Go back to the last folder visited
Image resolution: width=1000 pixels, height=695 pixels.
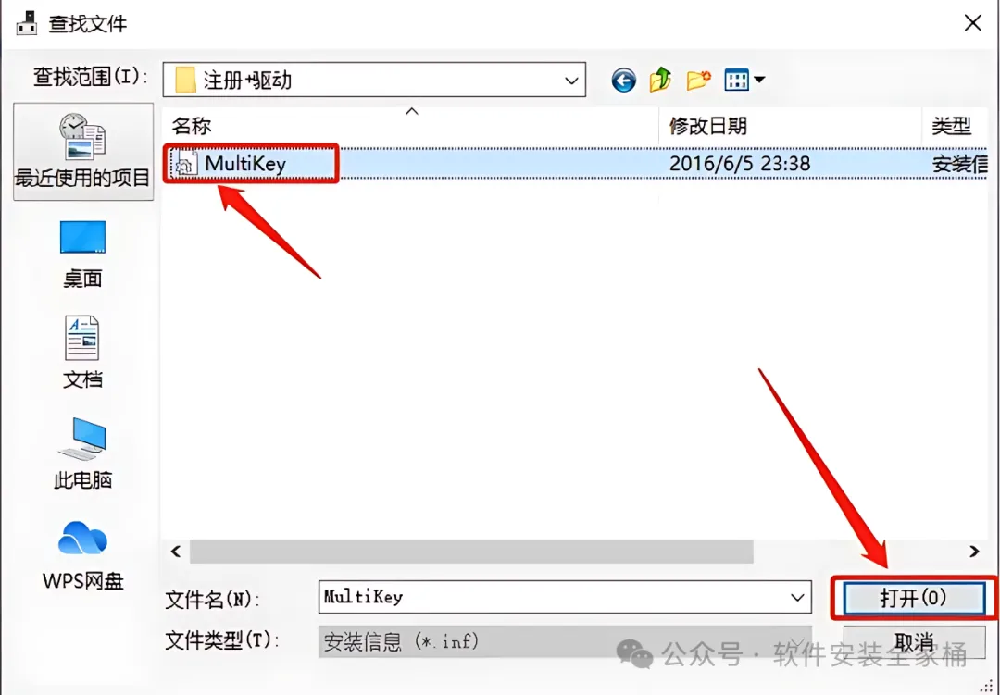coord(623,81)
